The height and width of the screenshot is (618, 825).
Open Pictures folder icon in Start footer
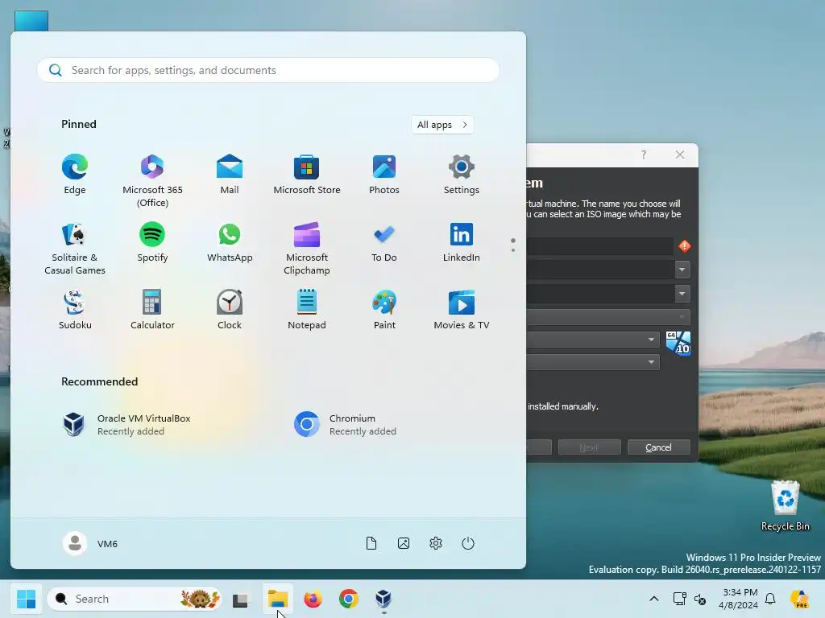coord(404,543)
